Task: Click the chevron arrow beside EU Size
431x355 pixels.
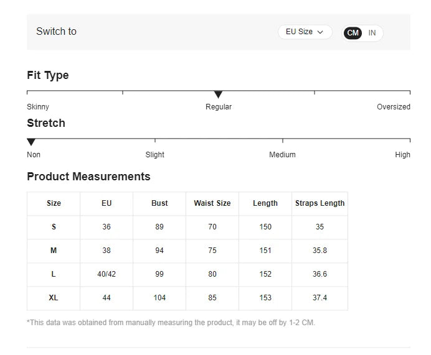Action: (321, 32)
